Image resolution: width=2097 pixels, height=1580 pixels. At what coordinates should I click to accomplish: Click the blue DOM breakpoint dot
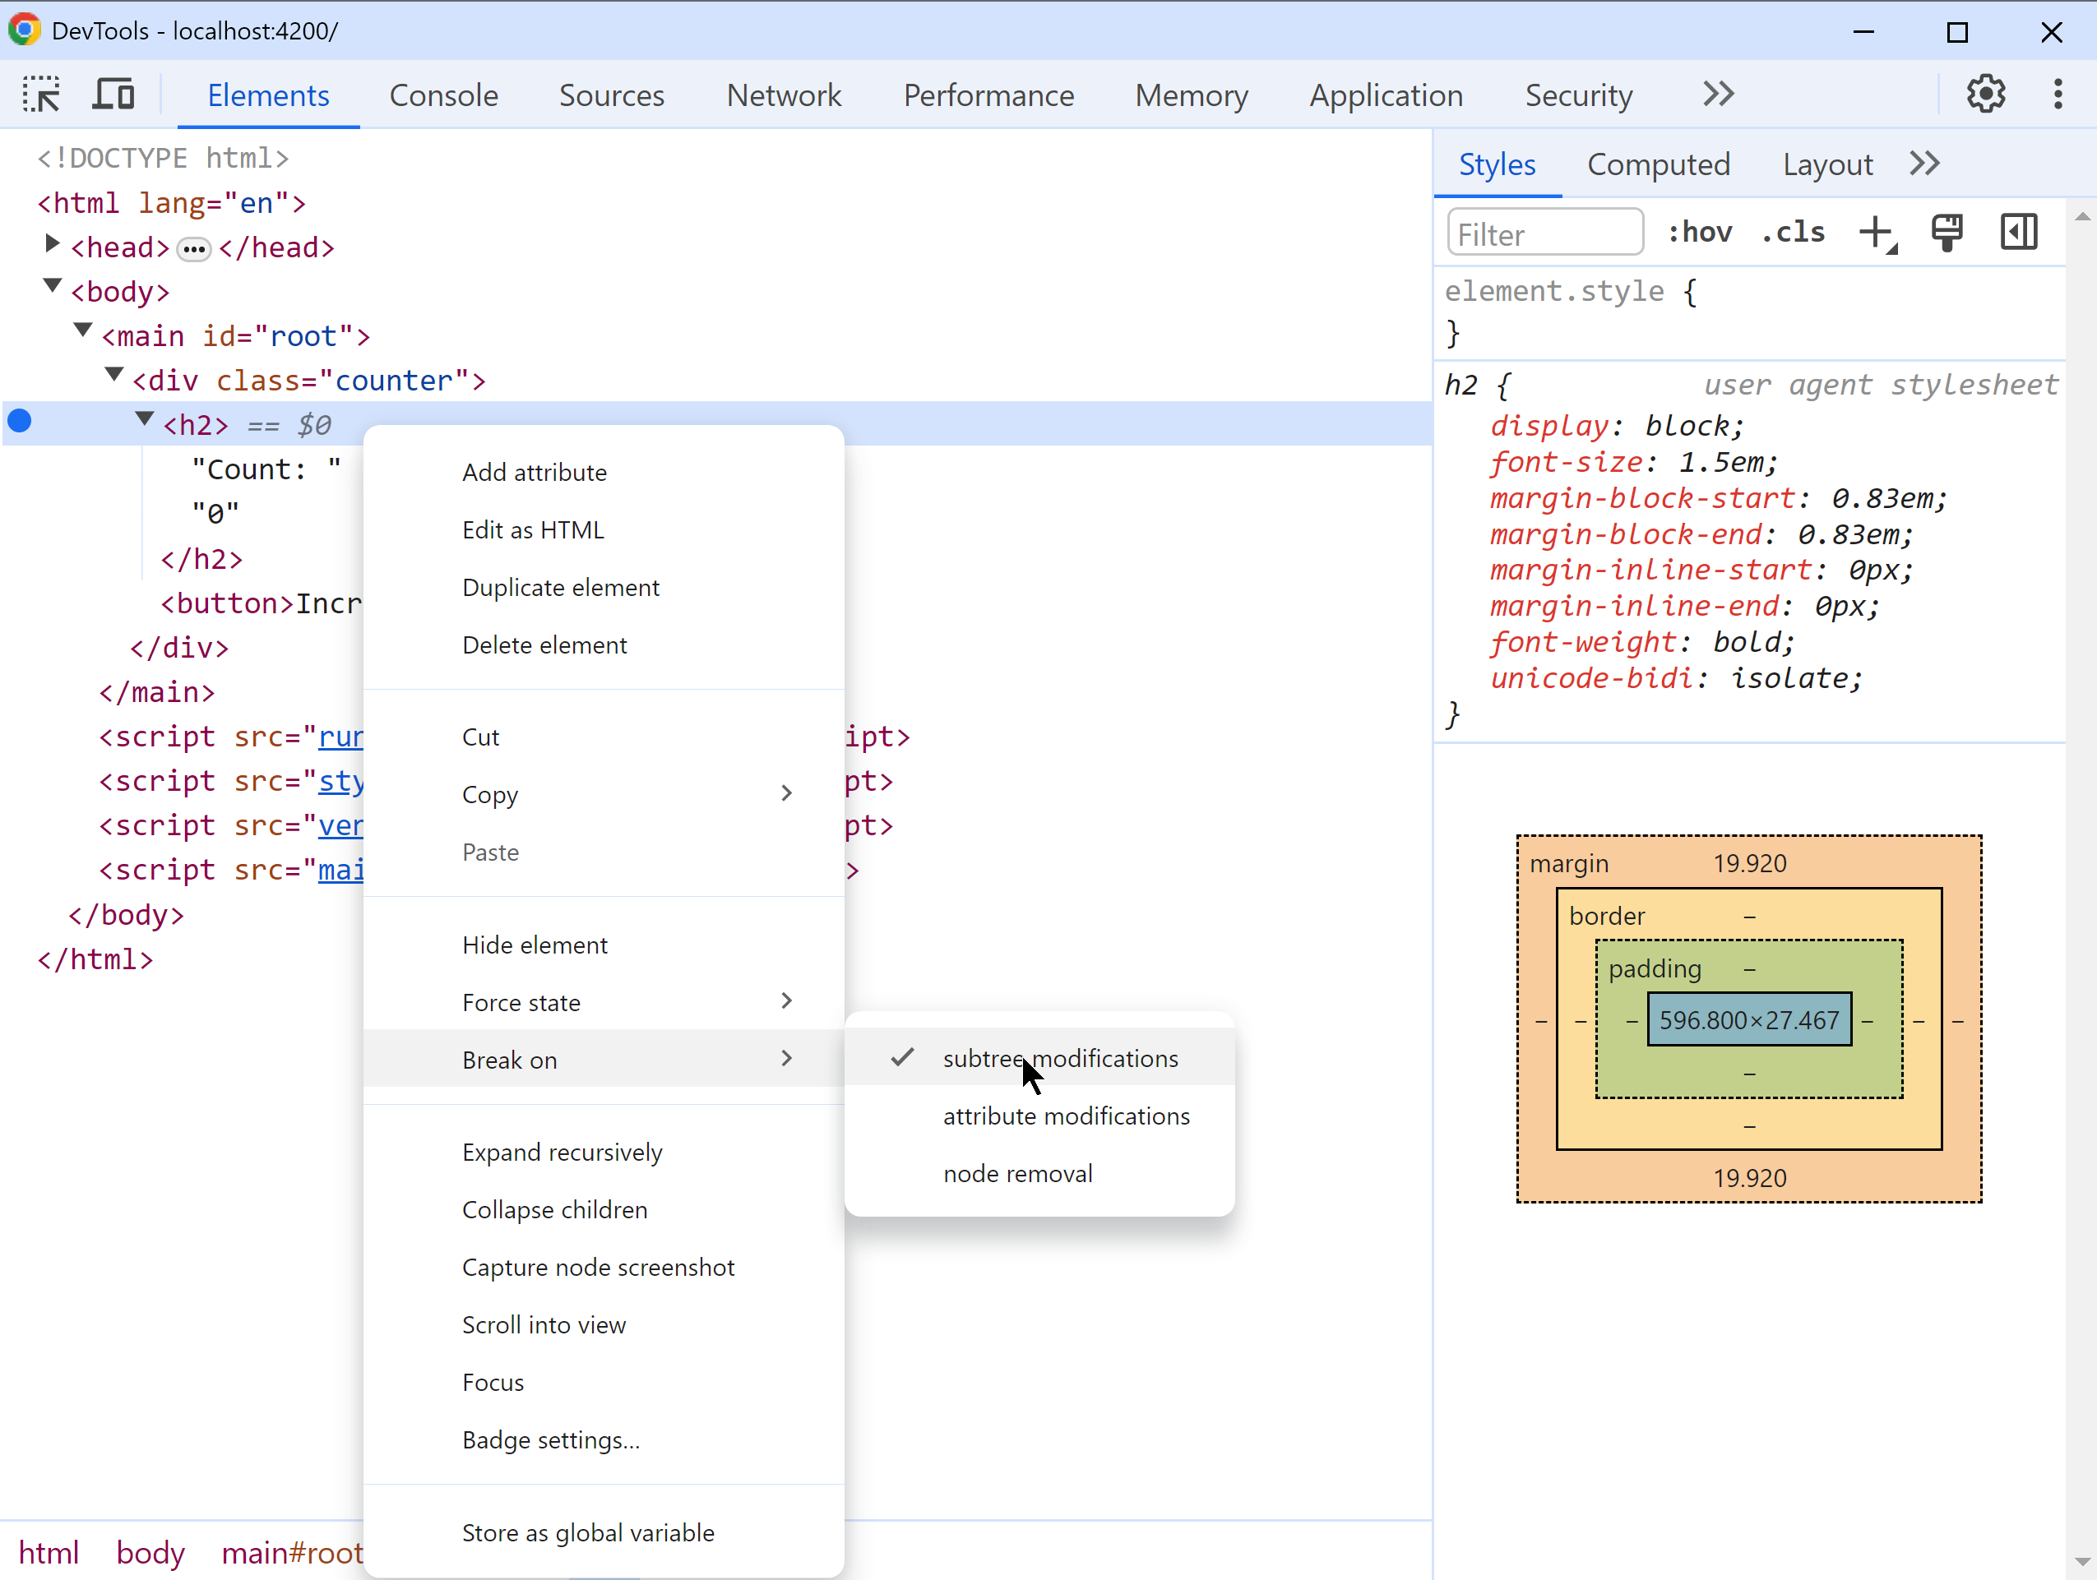pyautogui.click(x=20, y=421)
